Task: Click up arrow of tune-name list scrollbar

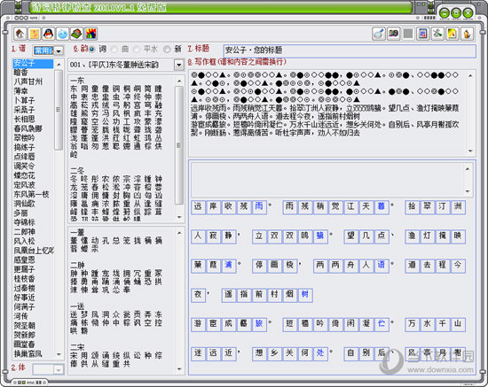Action: coord(59,65)
